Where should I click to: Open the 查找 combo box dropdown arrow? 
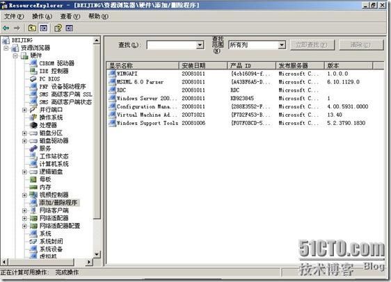[200, 45]
